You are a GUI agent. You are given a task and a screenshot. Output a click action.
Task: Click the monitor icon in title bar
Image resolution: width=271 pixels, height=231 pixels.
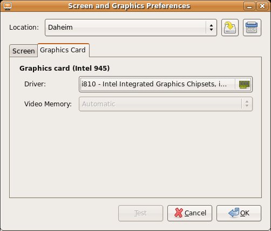click(x=8, y=6)
